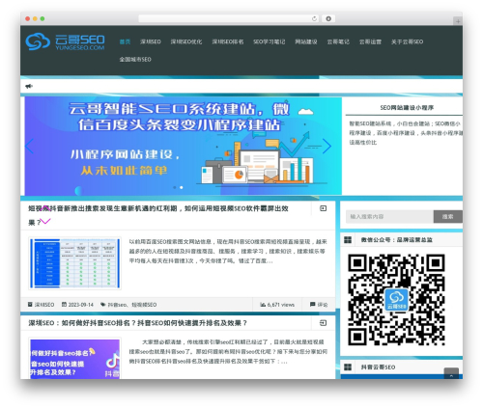The width and height of the screenshot is (483, 408).
Task: Open the 短视频抖音新推出搜索 article title
Action: (x=158, y=215)
